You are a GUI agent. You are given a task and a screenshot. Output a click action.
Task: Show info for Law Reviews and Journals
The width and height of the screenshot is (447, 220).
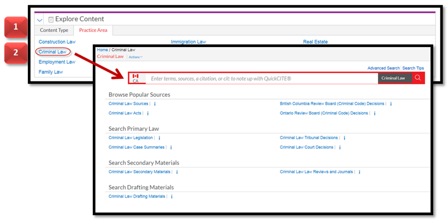coord(359,172)
